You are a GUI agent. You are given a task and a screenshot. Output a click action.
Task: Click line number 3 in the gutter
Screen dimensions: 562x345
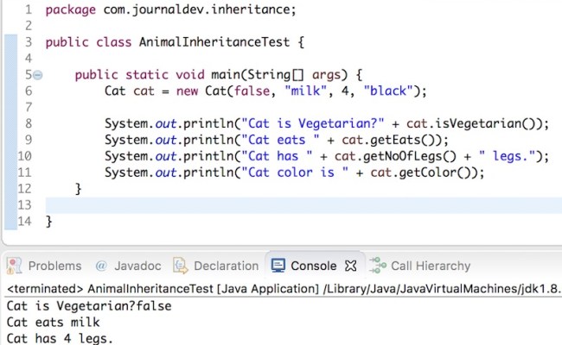(29, 42)
